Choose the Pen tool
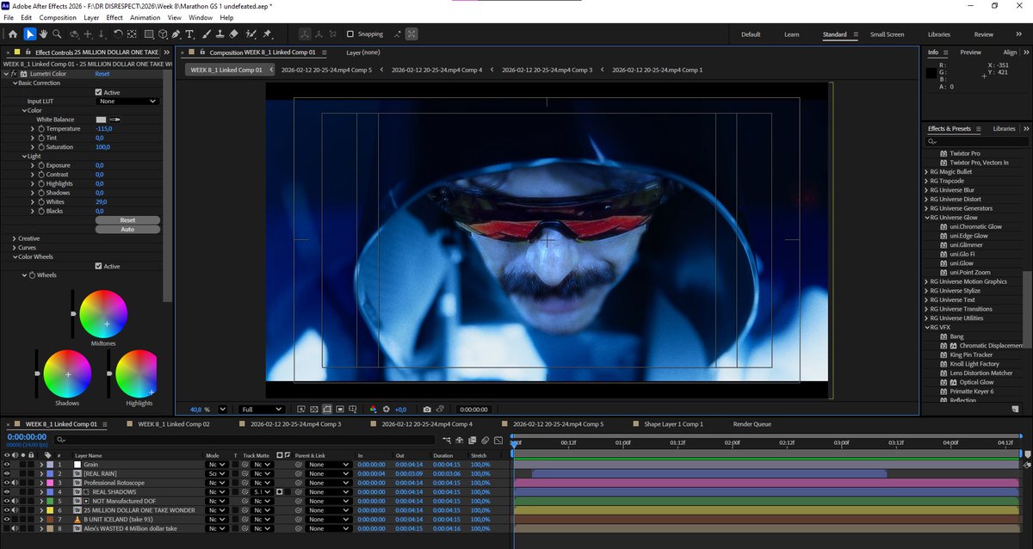 176,34
